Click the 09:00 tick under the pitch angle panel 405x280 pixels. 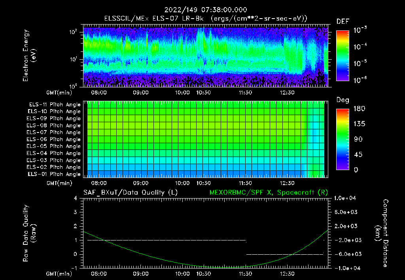point(141,183)
